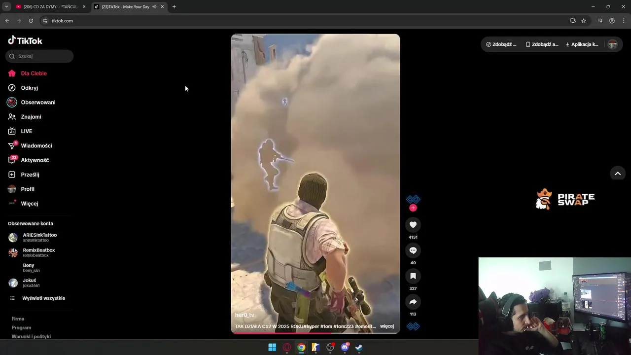Like the video with heart icon
Viewport: 631px width, 355px height.
pos(413,225)
